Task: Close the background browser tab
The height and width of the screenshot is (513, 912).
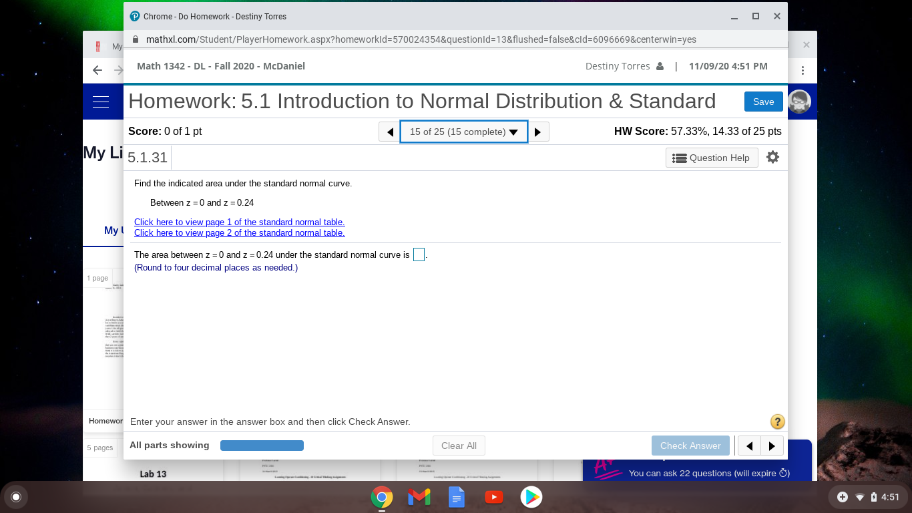Action: coord(807,45)
